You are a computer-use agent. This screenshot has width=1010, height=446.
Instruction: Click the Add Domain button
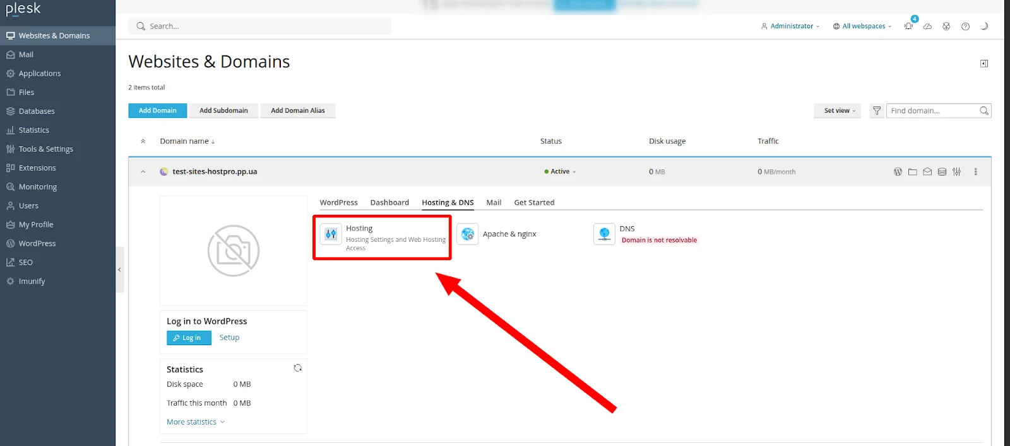[158, 111]
